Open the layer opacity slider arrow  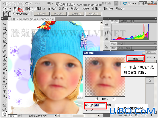155,52
